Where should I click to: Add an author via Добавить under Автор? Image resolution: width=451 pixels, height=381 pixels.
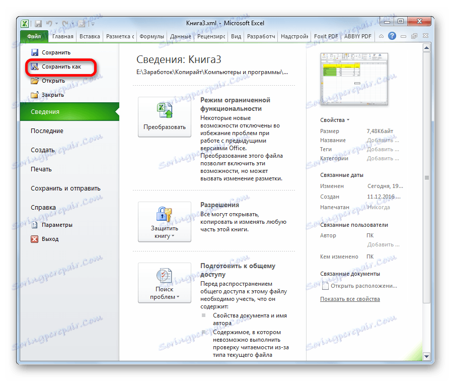pos(383,244)
